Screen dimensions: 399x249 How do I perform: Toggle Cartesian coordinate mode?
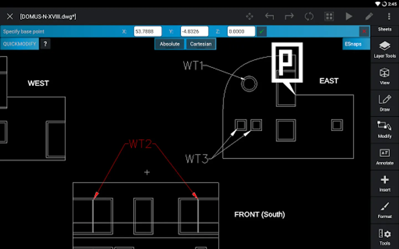coord(201,44)
